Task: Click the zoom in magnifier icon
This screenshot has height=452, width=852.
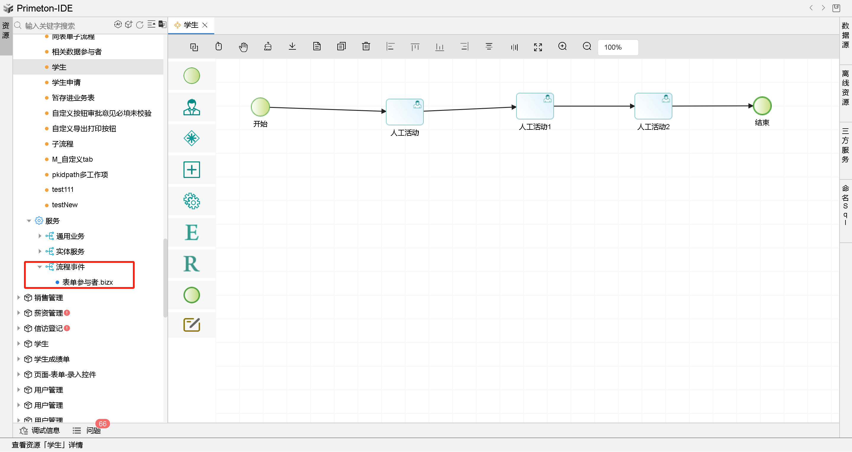Action: click(562, 47)
